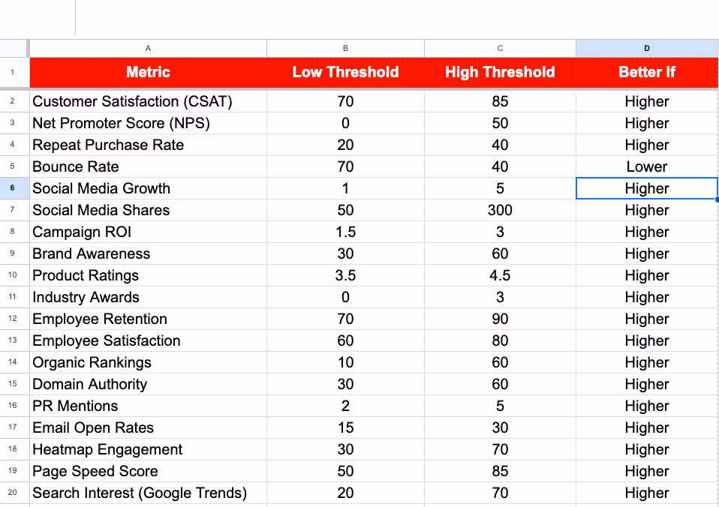Click the 0 NPS low threshold
Viewport: 719px width, 507px height.
click(346, 123)
